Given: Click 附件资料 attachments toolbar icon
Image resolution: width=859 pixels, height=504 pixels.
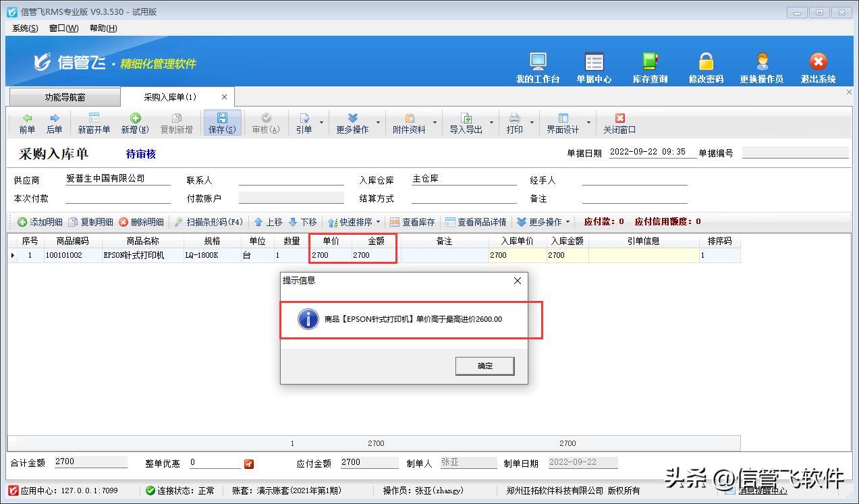Looking at the screenshot, I should (408, 123).
